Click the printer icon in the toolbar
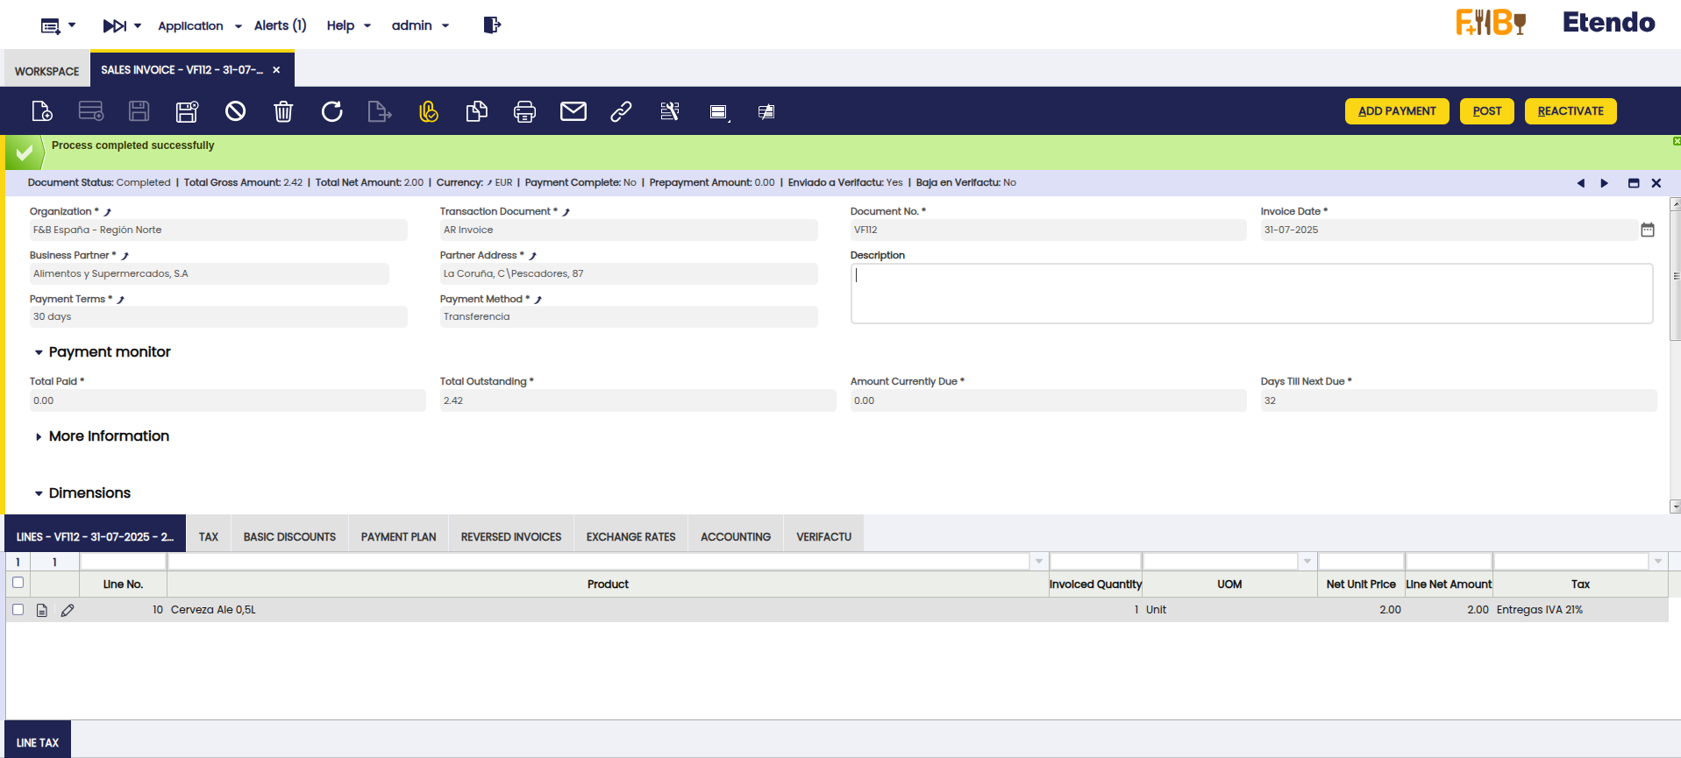The width and height of the screenshot is (1681, 758). [x=524, y=111]
